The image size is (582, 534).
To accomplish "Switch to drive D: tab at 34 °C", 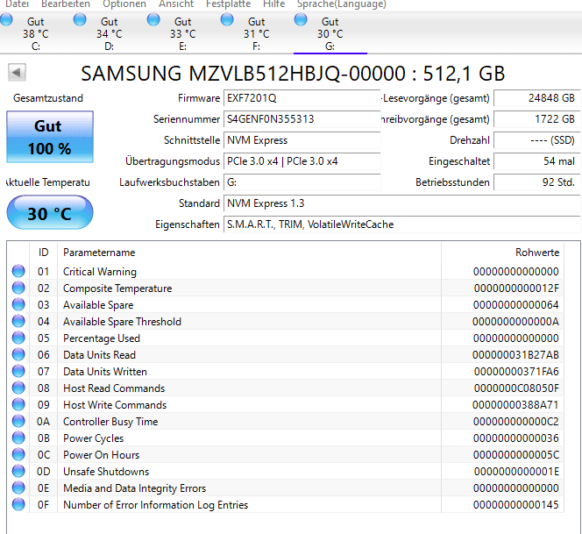I will 109,34.
